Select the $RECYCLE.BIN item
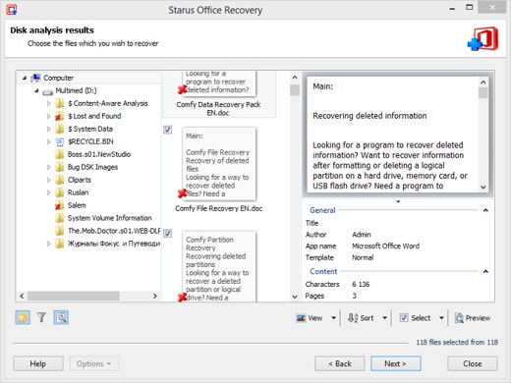The width and height of the screenshot is (511, 383). tap(90, 141)
